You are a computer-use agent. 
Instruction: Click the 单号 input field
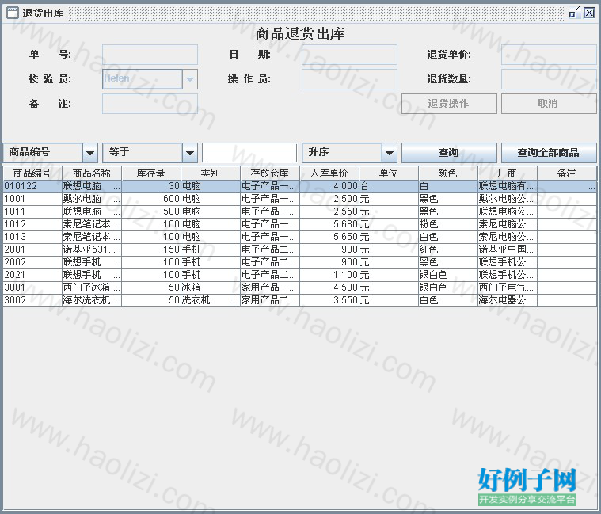(x=150, y=55)
